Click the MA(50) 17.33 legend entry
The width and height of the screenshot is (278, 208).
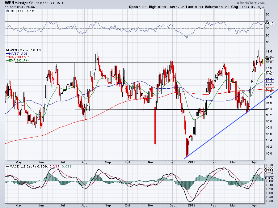pyautogui.click(x=18, y=53)
